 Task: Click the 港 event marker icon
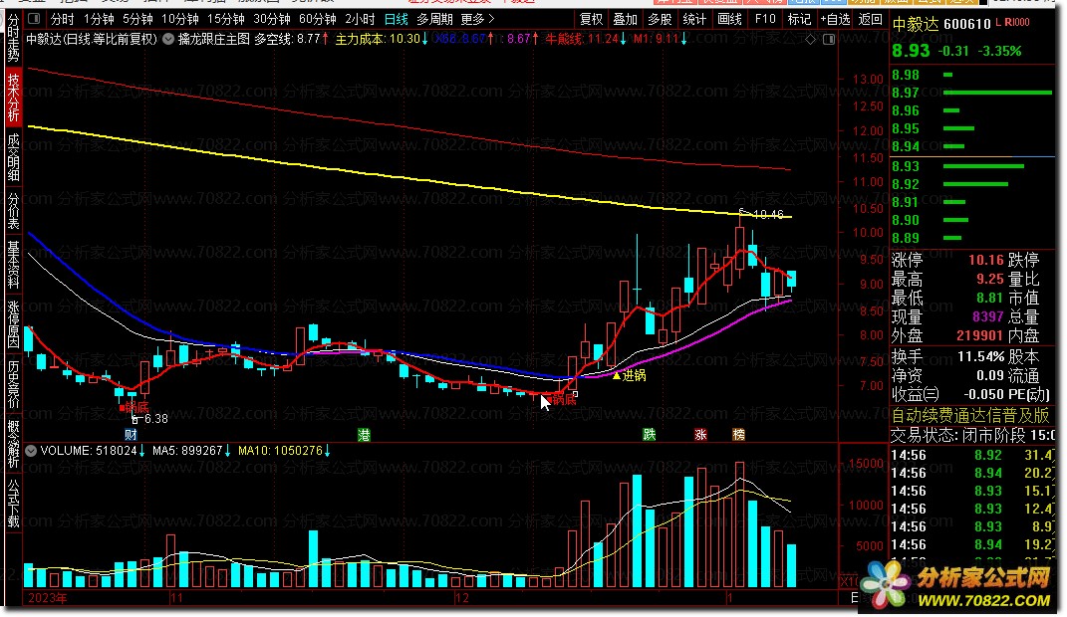point(364,435)
